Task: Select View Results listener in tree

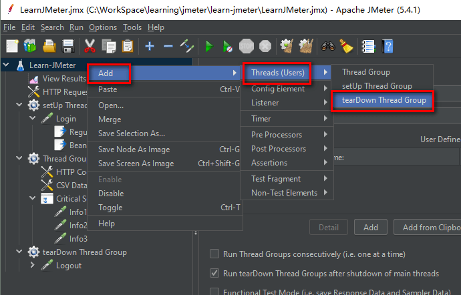Action: (64, 79)
